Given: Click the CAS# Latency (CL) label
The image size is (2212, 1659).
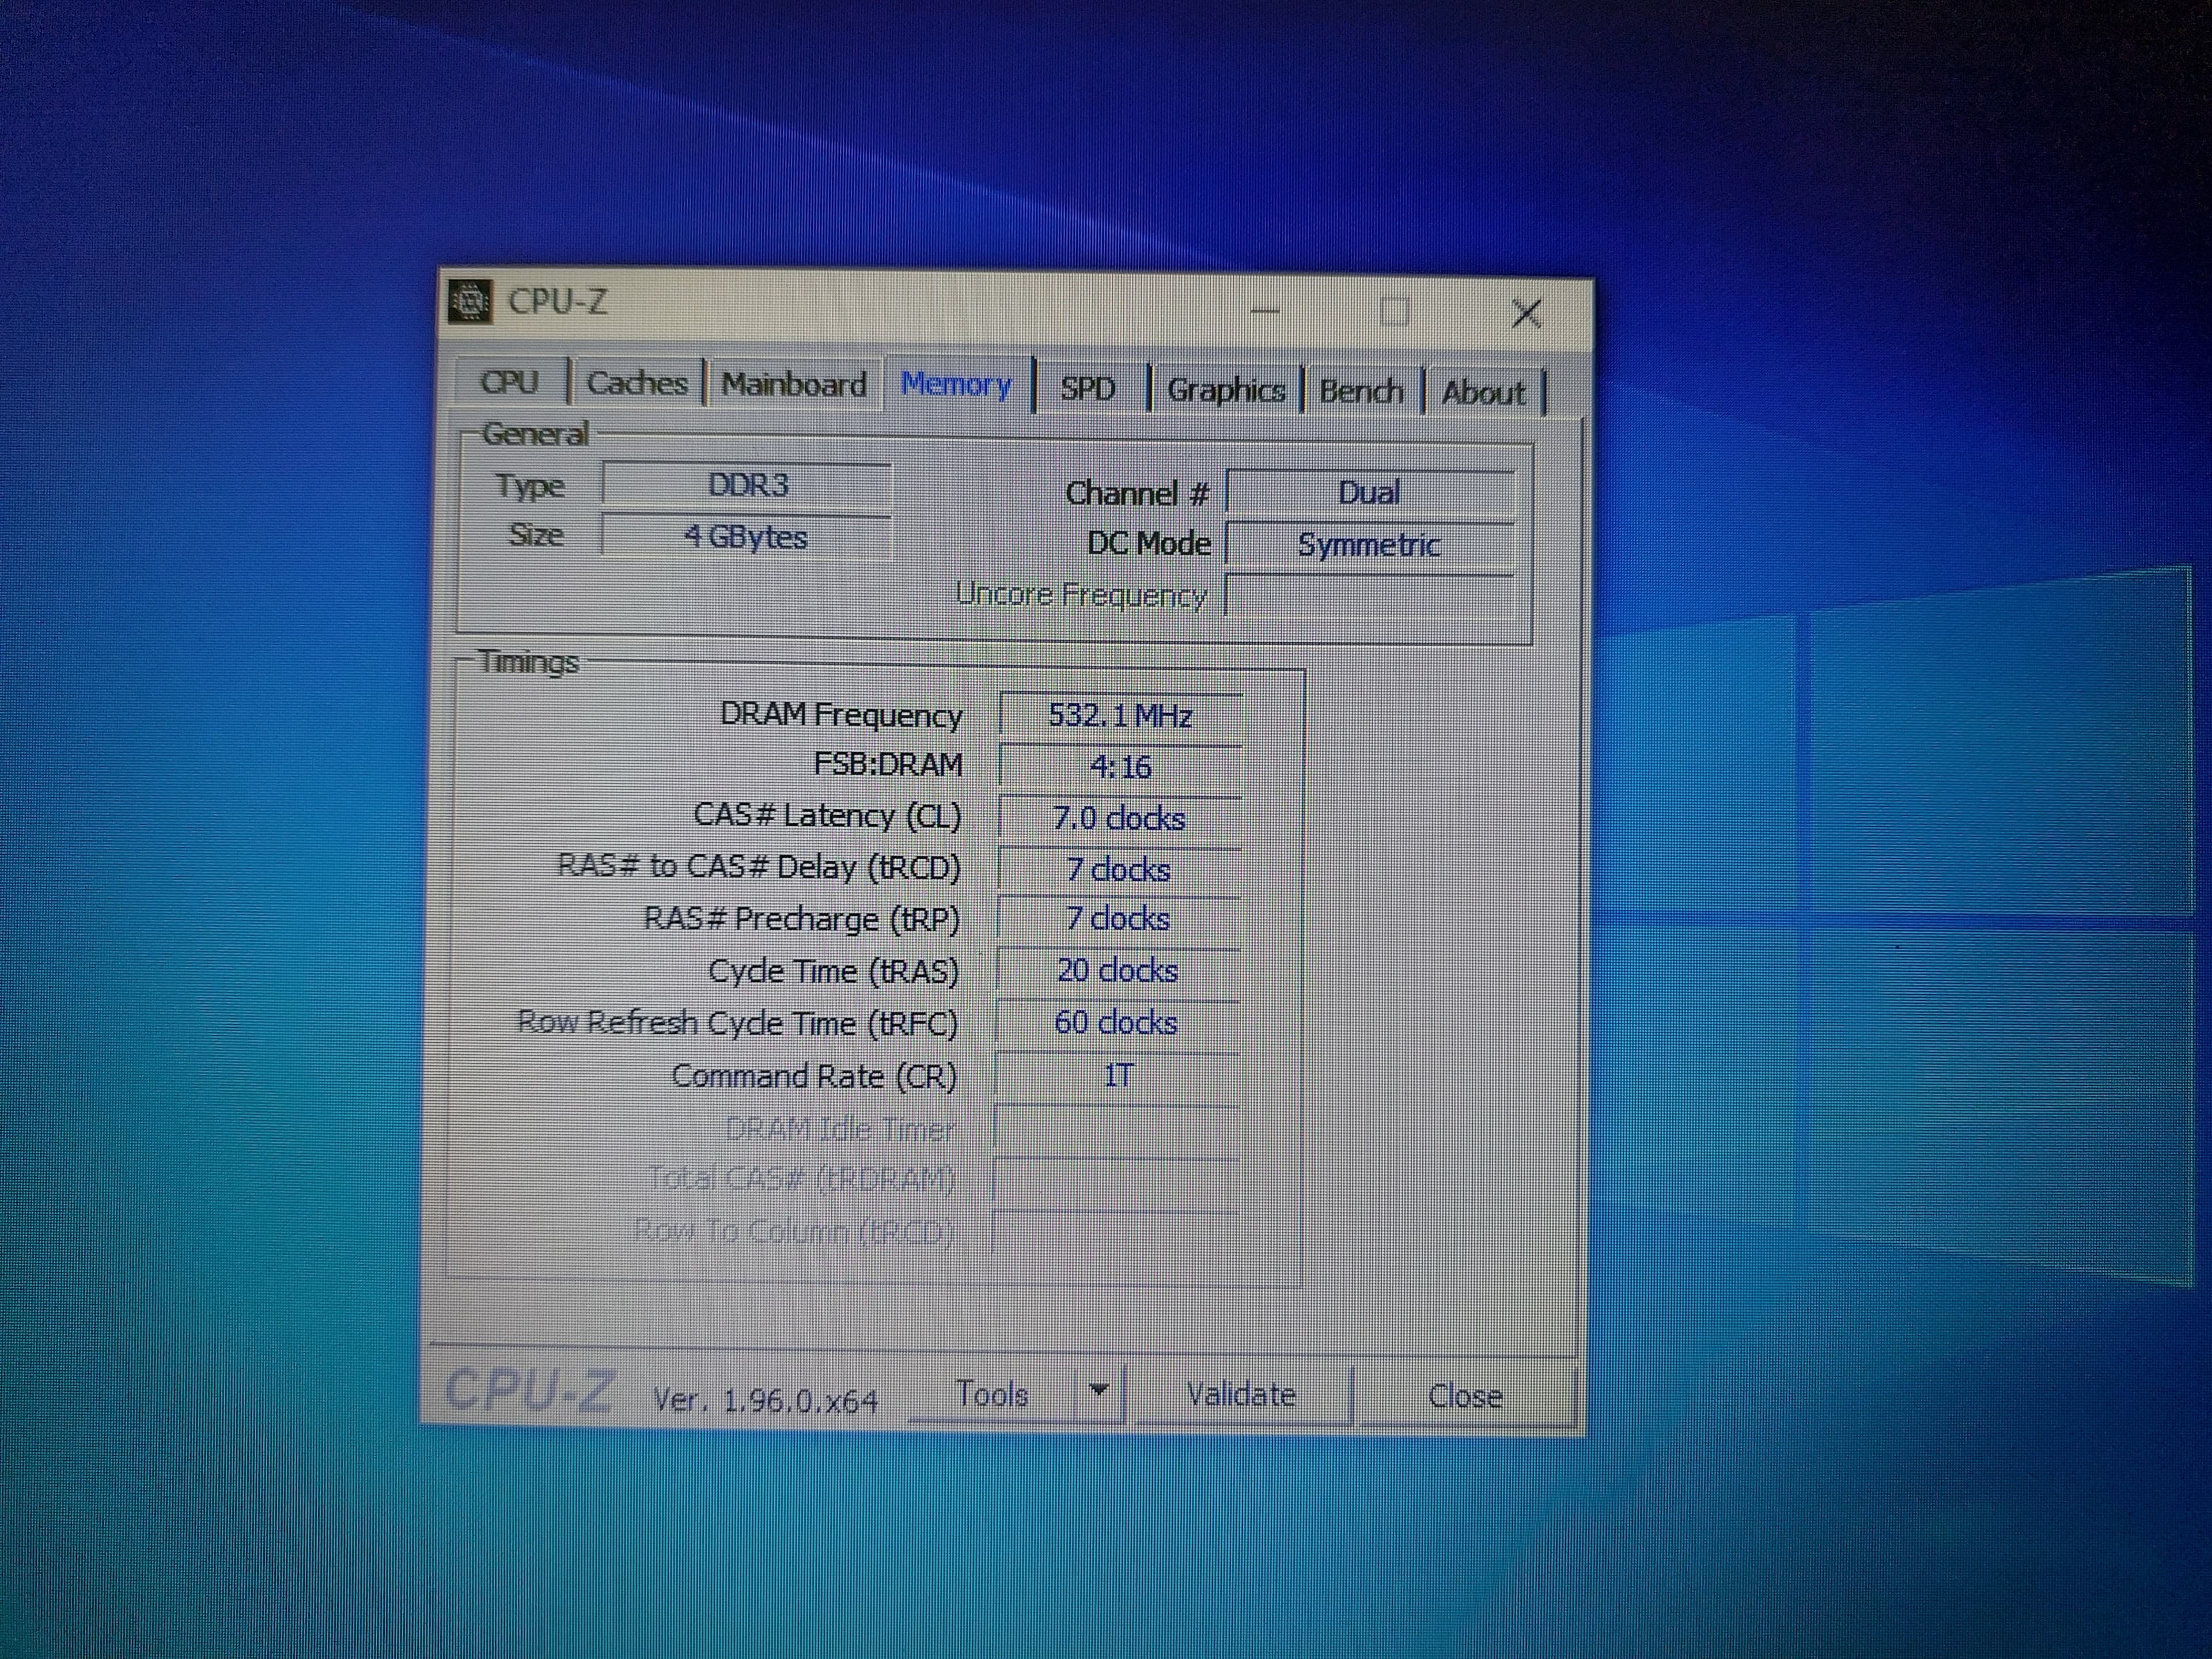Looking at the screenshot, I should click(x=827, y=817).
